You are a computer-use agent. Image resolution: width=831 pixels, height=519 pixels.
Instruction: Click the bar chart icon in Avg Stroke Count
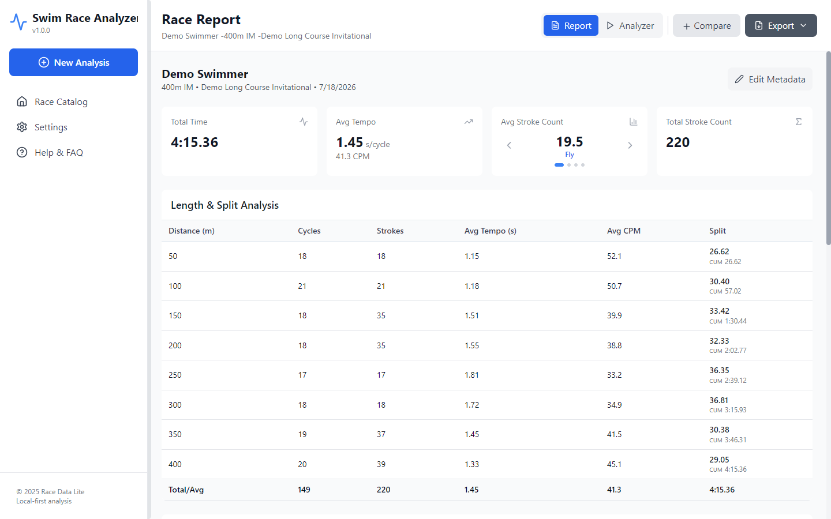tap(634, 122)
